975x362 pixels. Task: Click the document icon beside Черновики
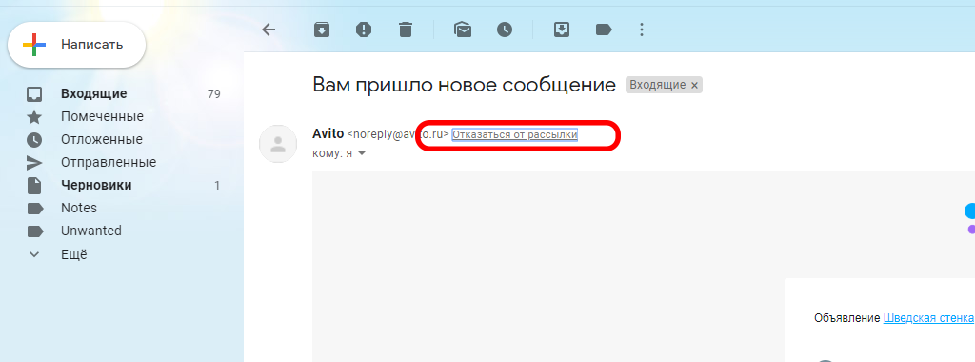tap(35, 186)
